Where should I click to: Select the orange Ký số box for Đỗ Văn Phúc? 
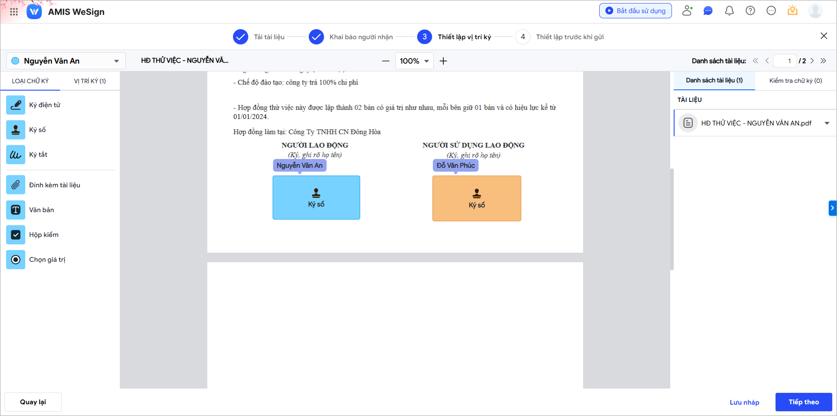[477, 199]
